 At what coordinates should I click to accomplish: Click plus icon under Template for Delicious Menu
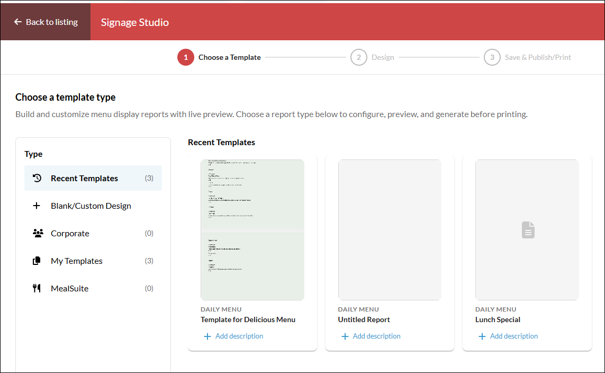207,336
